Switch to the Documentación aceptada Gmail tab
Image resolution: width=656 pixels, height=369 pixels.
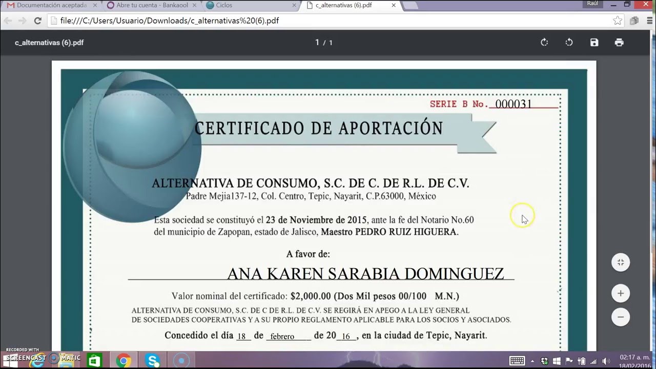(x=51, y=5)
